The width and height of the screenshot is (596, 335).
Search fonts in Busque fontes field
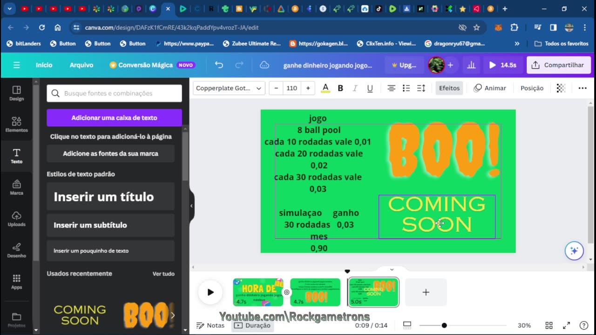pos(114,93)
